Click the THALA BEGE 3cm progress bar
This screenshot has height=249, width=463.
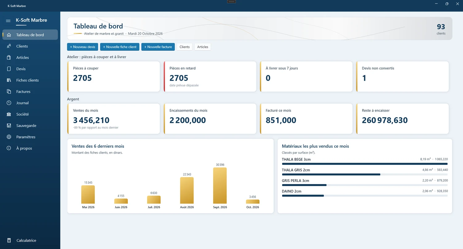point(365,164)
